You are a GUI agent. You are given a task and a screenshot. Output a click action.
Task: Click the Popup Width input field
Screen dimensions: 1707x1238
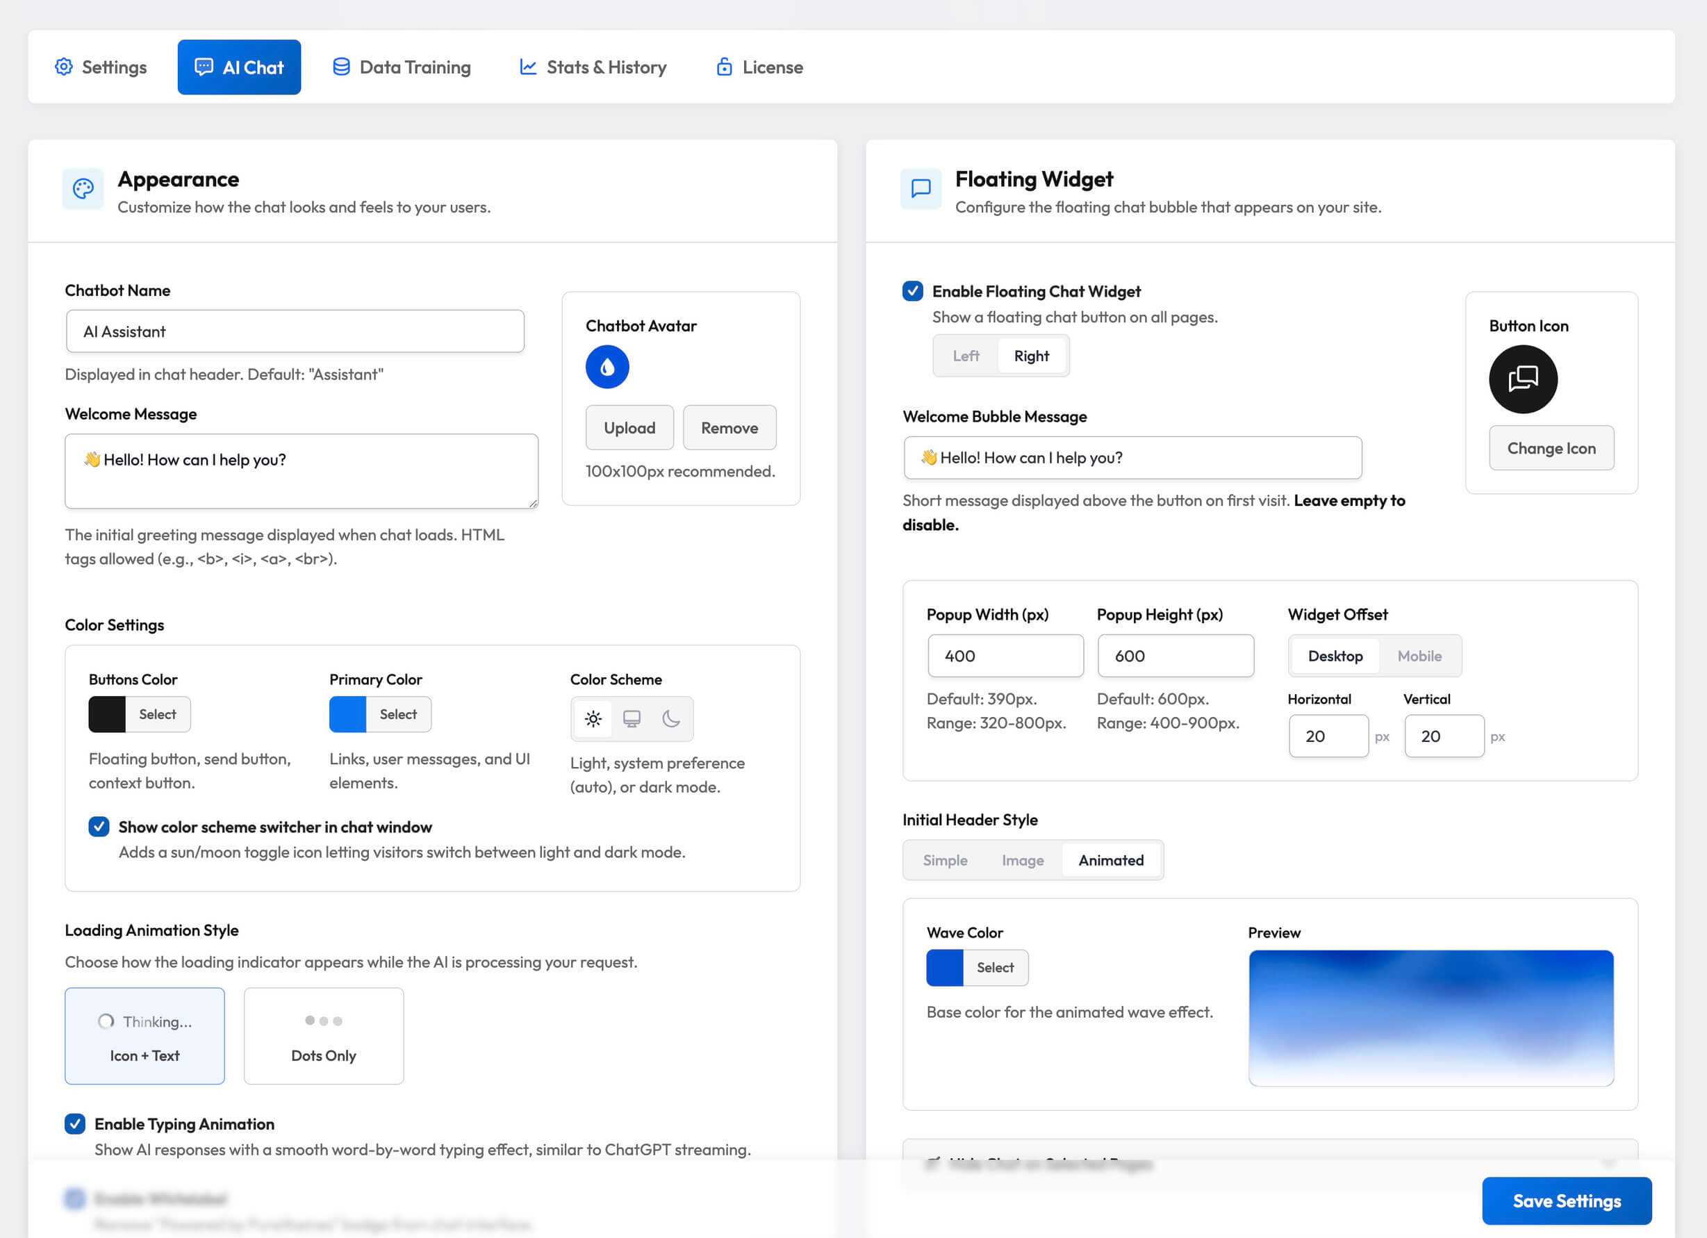pos(1005,656)
